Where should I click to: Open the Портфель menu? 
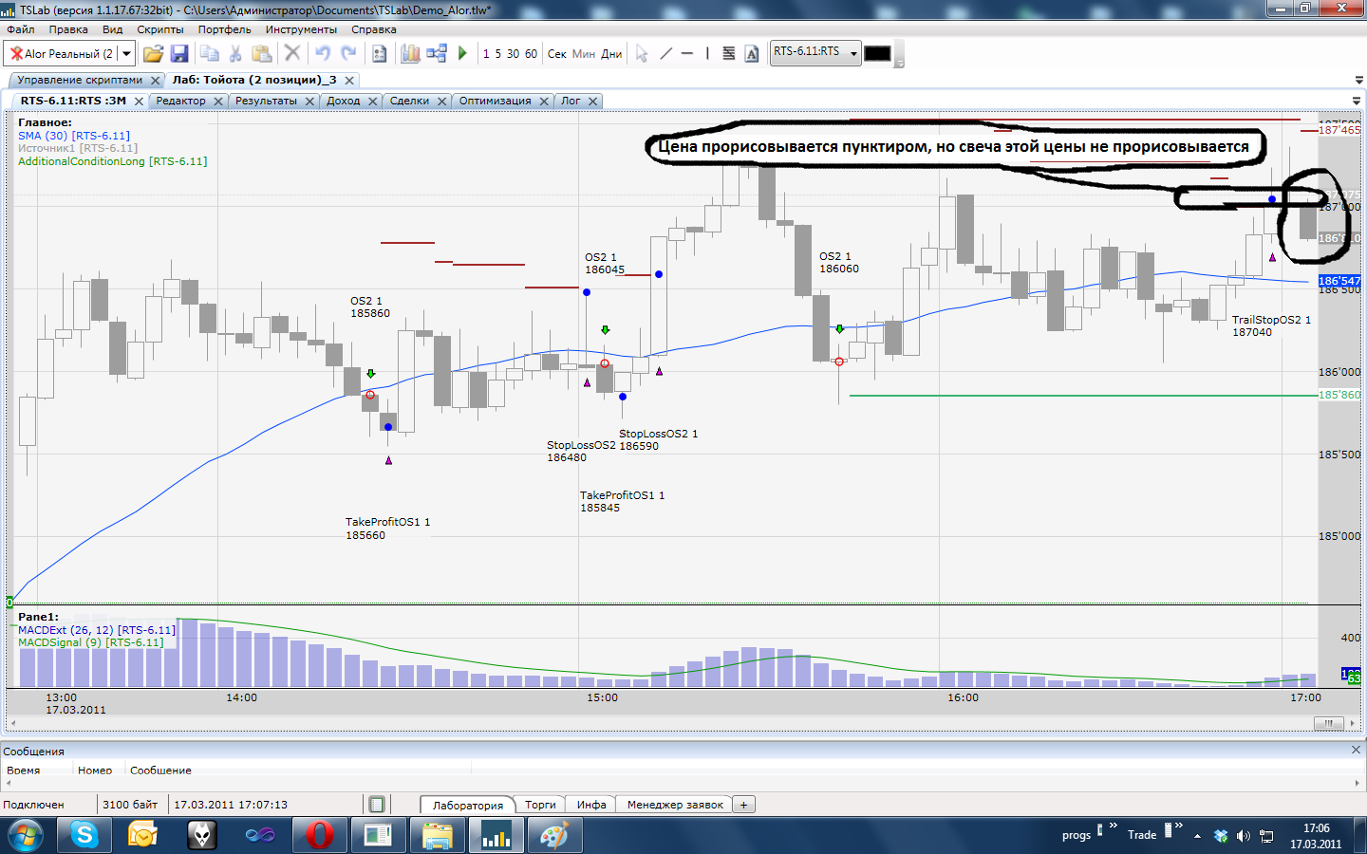click(x=225, y=29)
